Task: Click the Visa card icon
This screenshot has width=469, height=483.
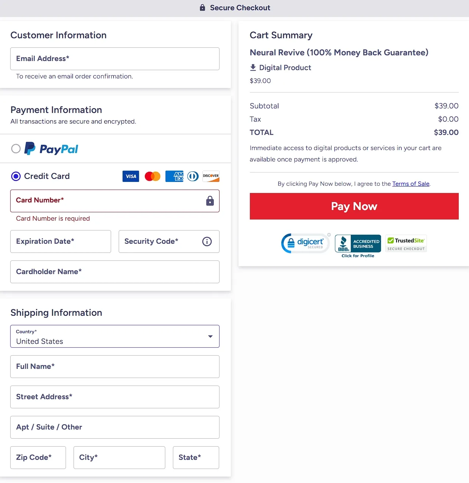Action: click(130, 176)
